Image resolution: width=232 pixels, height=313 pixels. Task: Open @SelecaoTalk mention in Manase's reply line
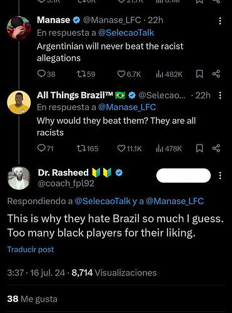tap(126, 33)
